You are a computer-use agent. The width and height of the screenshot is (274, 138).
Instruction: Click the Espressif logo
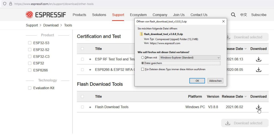46,15
